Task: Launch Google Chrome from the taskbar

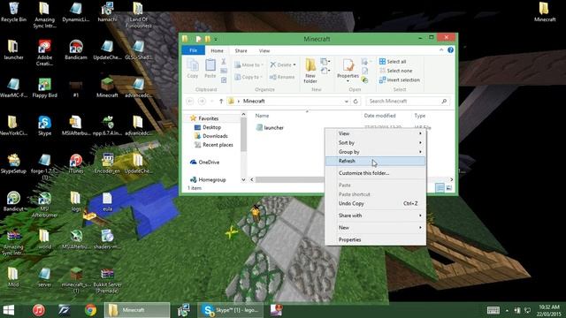Action: pyautogui.click(x=90, y=310)
